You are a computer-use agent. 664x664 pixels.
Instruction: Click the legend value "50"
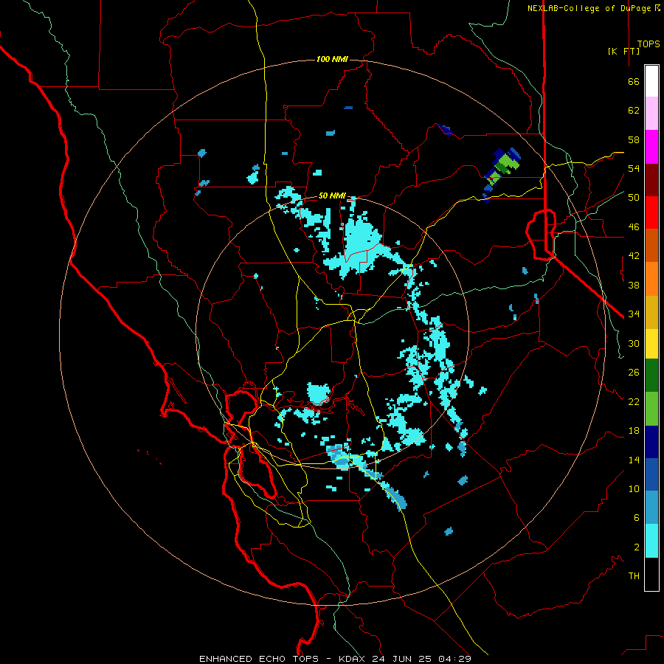click(x=634, y=198)
